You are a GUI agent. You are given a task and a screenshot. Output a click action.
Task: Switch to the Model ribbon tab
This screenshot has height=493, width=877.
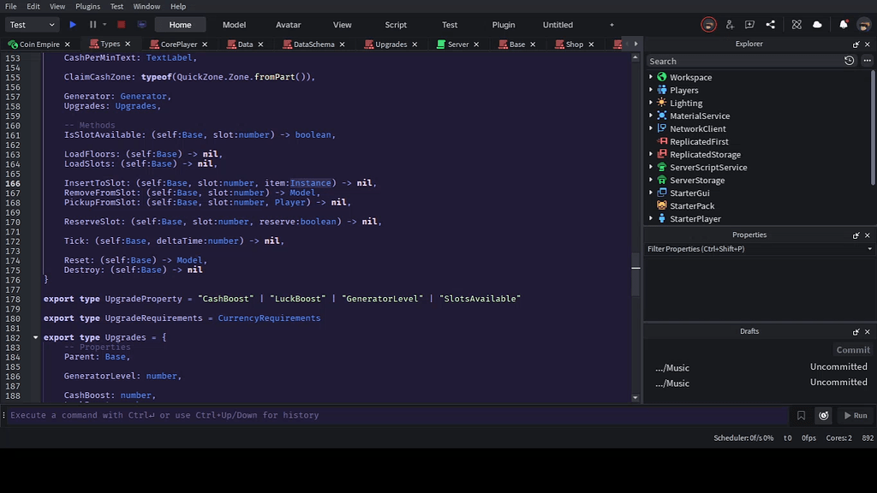click(x=234, y=25)
